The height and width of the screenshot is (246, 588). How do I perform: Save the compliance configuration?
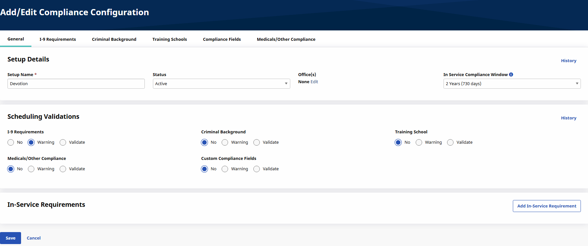(10, 238)
